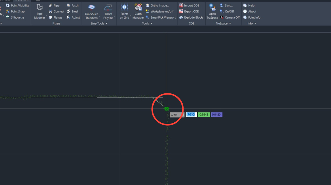Expand the Info panel dropdown
Image resolution: width=331 pixels, height=185 pixels.
(252, 23)
